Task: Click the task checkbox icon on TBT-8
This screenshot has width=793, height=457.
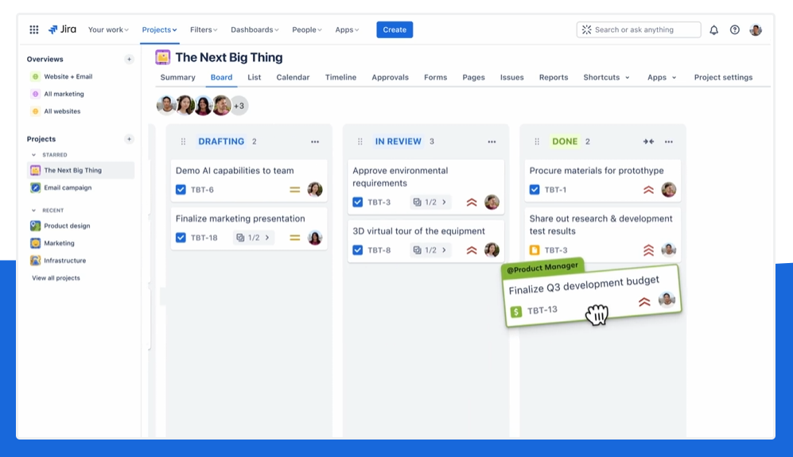Action: point(358,250)
